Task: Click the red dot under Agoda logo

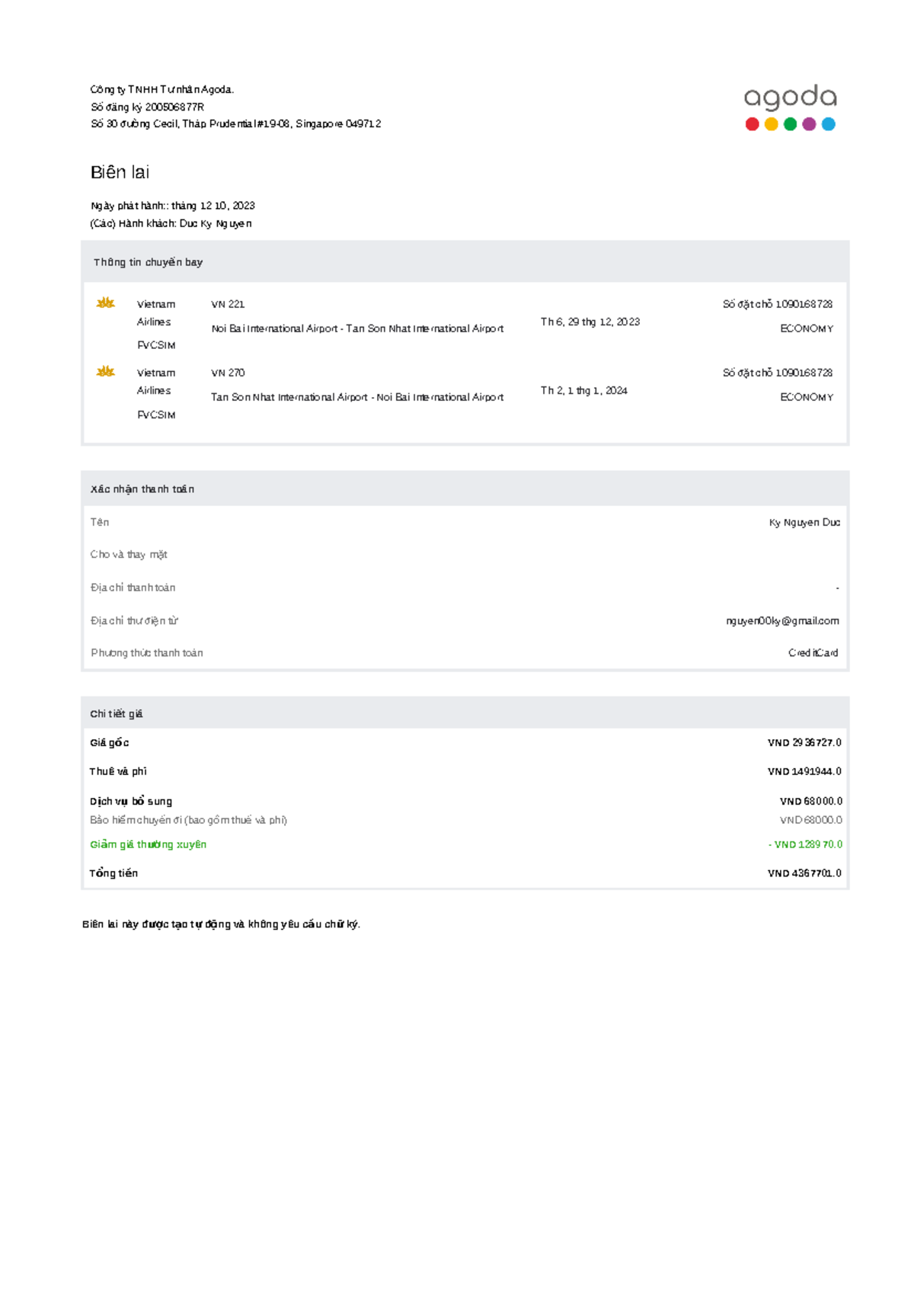Action: coord(752,124)
